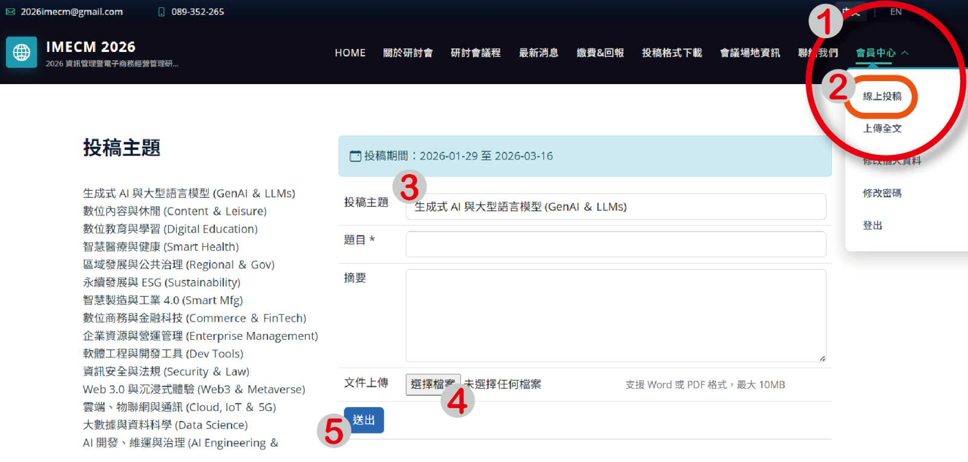Click the envelope email icon in top bar
The image size is (968, 462).
[10, 11]
